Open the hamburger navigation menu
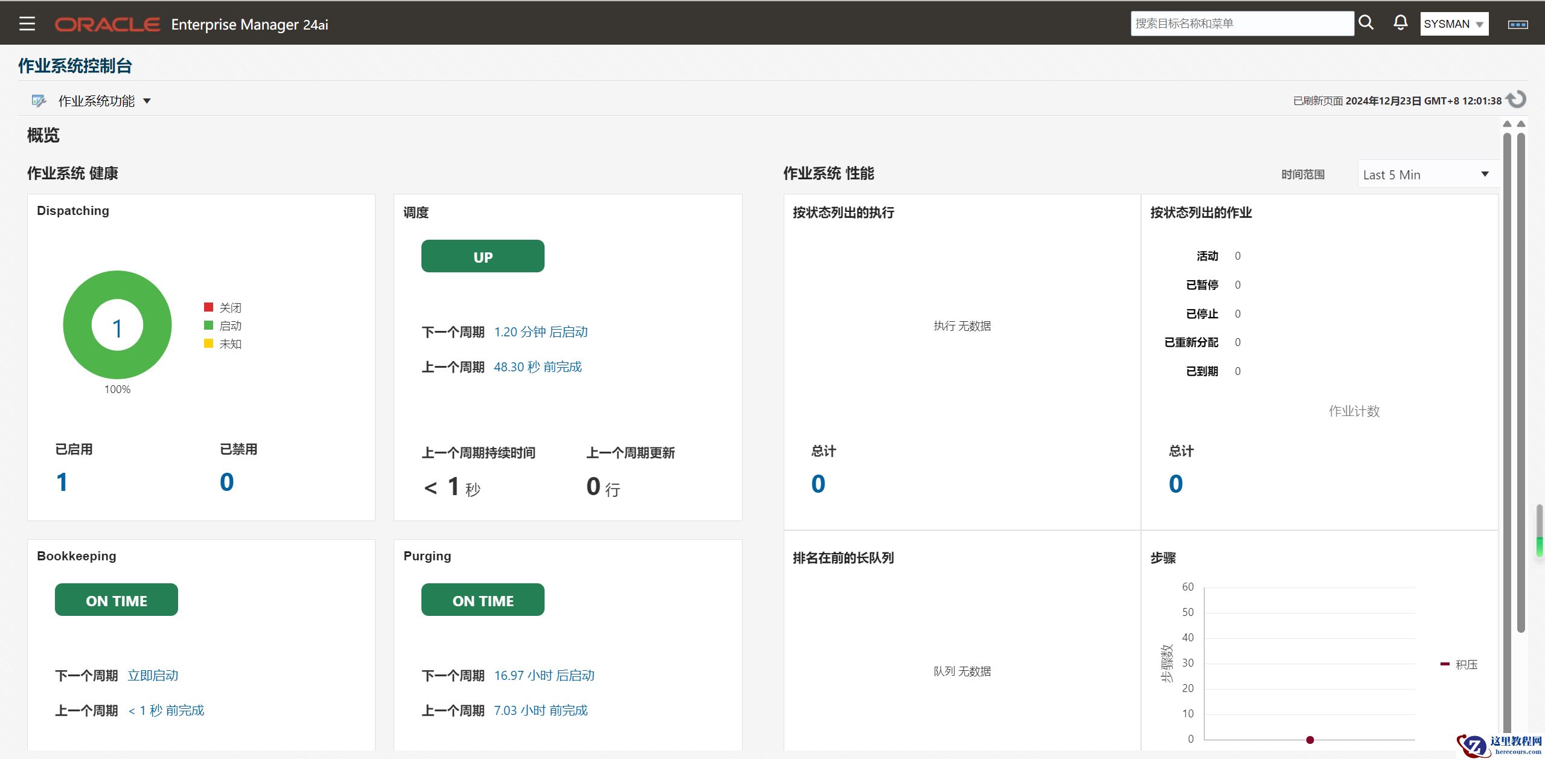The image size is (1545, 759). [x=27, y=24]
